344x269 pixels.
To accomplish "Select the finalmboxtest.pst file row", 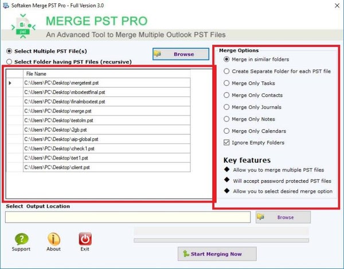I will click(x=107, y=102).
